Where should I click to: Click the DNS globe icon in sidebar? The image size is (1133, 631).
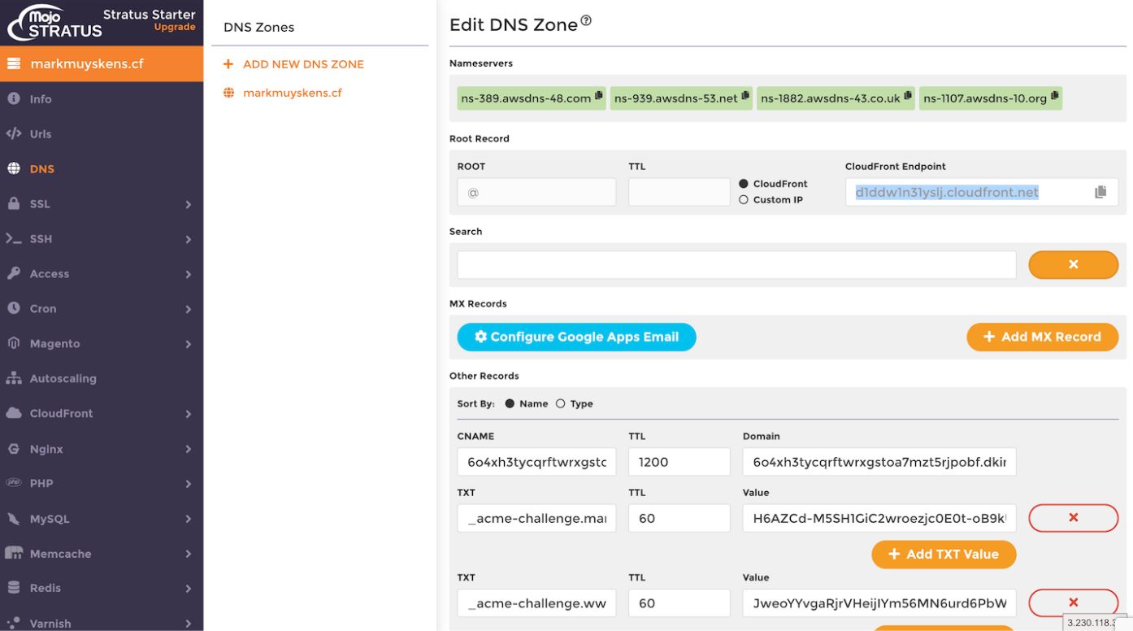point(14,168)
